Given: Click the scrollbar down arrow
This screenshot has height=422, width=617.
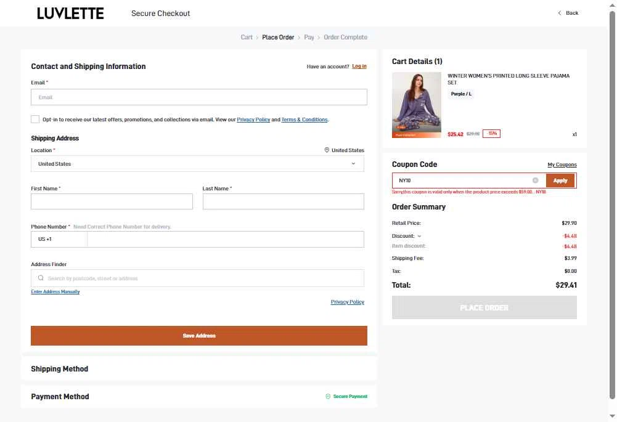Looking at the screenshot, I should pyautogui.click(x=612, y=416).
